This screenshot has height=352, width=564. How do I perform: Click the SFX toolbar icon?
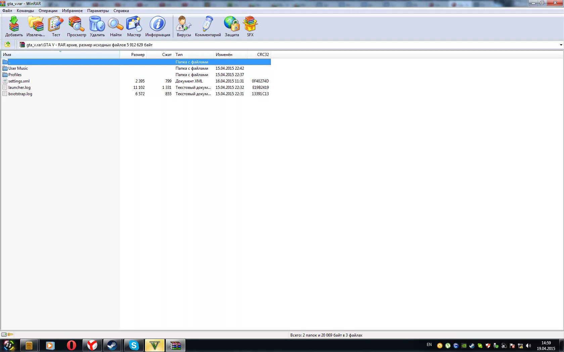point(250,26)
